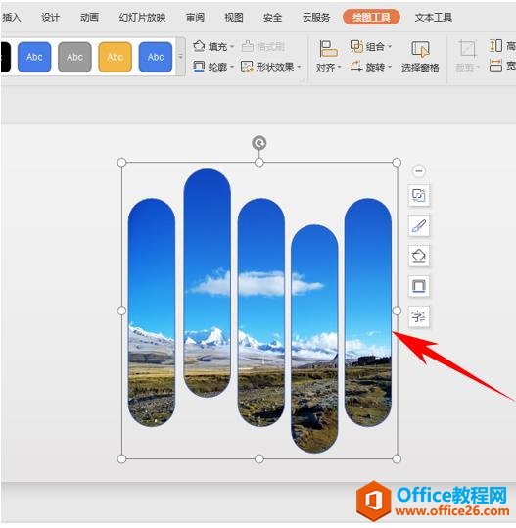Viewport: 516px width, 528px height.
Task: Open the 视图 tab
Action: 234,17
